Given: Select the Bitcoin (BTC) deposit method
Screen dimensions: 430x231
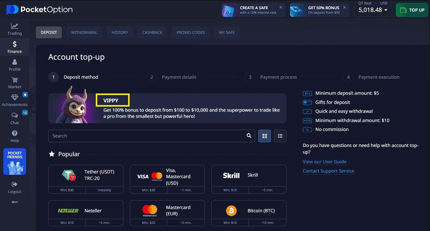Looking at the screenshot, I should click(249, 211).
